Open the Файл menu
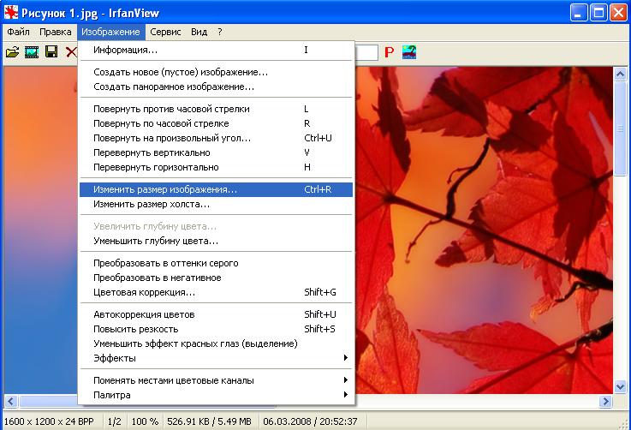The width and height of the screenshot is (631, 430). pos(18,32)
